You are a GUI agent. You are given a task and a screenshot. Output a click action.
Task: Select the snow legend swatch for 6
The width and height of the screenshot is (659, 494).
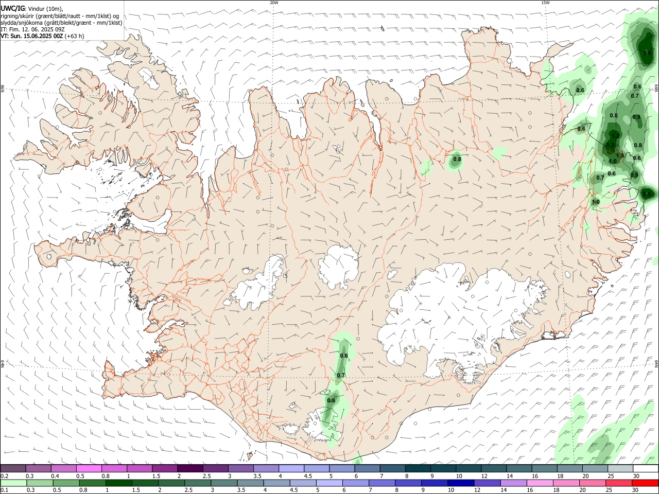click(x=368, y=468)
